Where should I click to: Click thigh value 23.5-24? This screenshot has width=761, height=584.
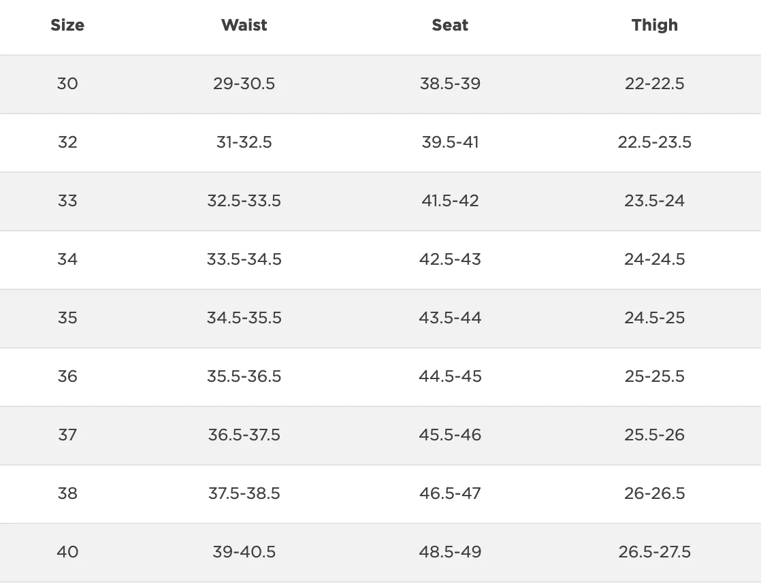[654, 201]
